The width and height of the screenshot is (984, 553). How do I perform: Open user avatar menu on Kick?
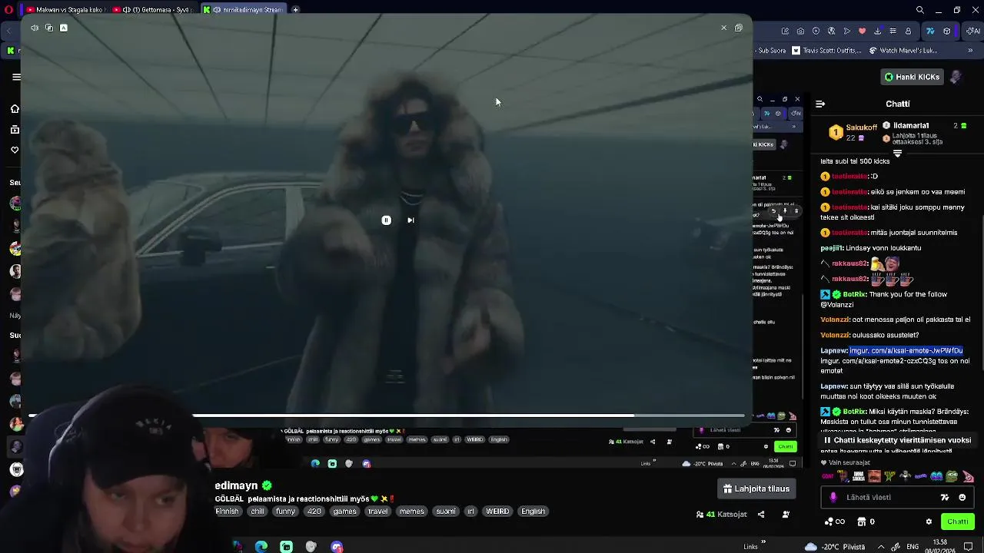956,77
